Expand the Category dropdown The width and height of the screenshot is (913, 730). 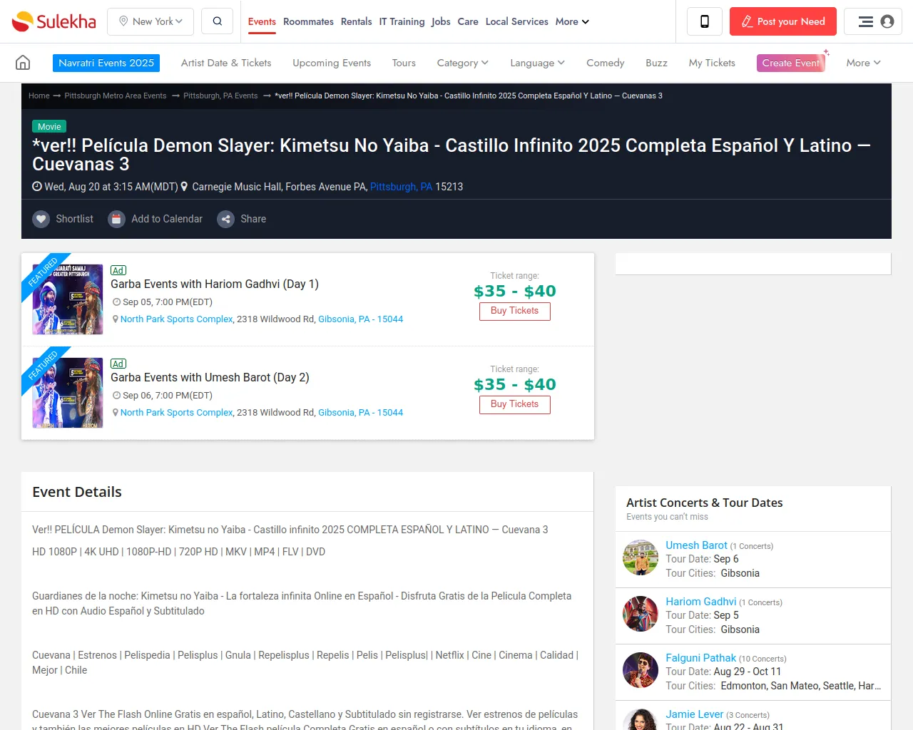[463, 63]
